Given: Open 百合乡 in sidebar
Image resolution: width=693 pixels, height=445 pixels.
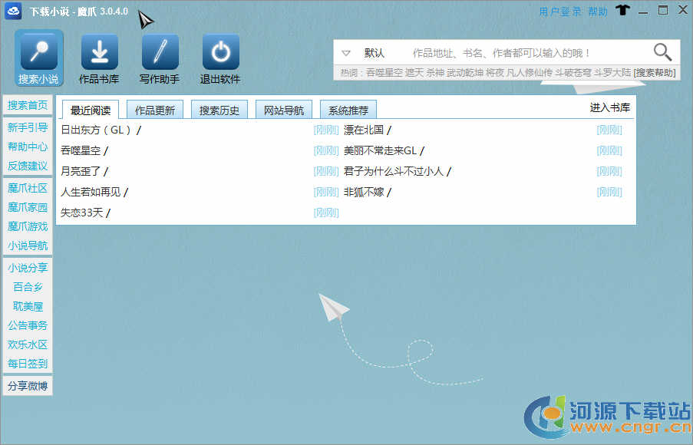Looking at the screenshot, I should click(28, 287).
